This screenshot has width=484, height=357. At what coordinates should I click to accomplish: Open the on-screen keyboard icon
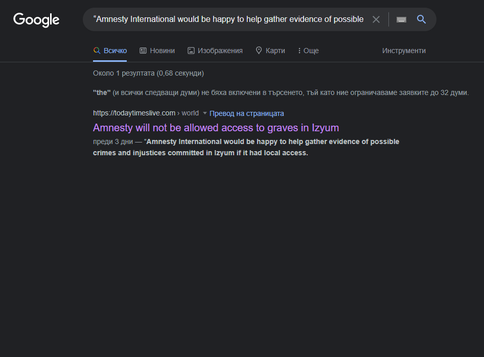pos(401,20)
